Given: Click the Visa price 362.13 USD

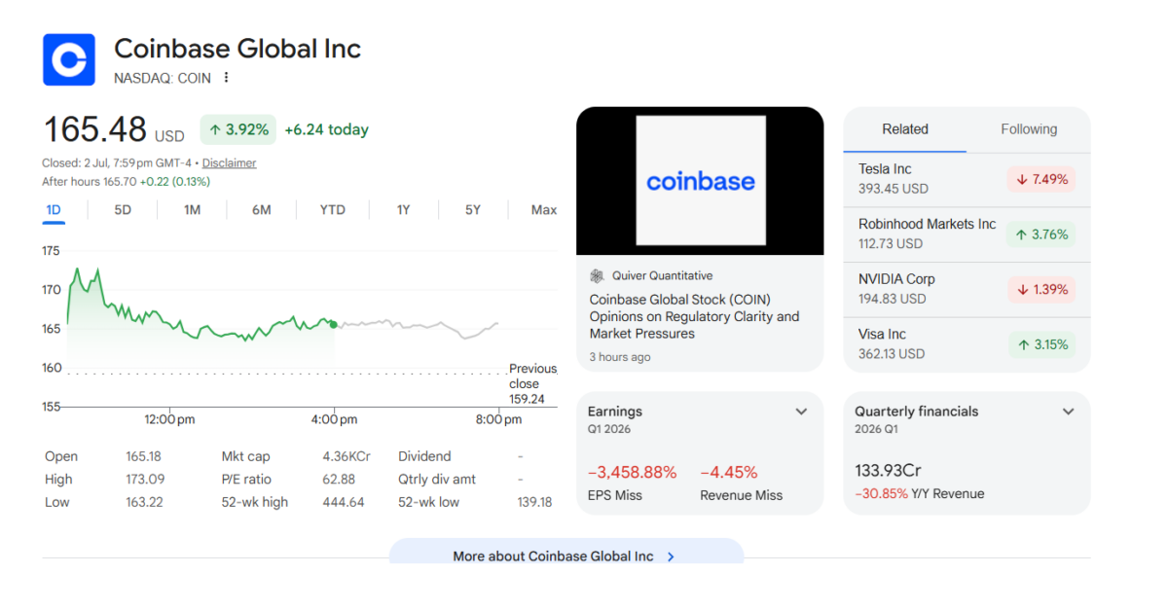Looking at the screenshot, I should pyautogui.click(x=892, y=354).
